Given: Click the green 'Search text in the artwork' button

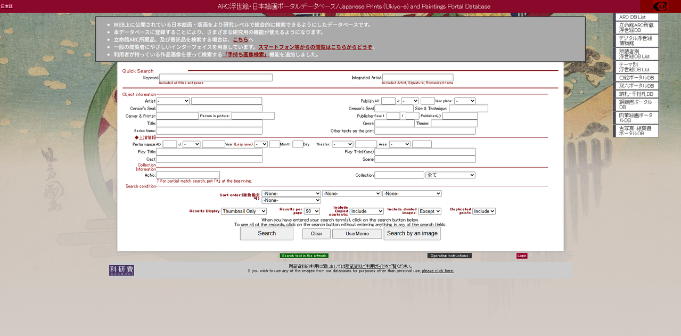Looking at the screenshot, I should tap(304, 256).
